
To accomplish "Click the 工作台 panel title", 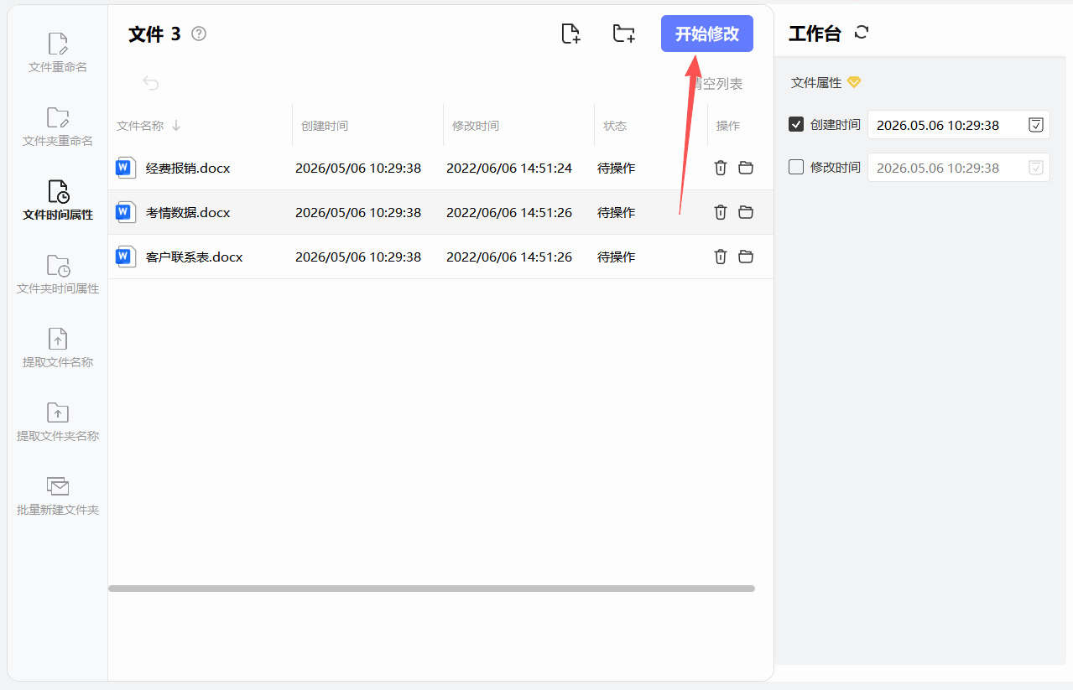I will pyautogui.click(x=815, y=34).
